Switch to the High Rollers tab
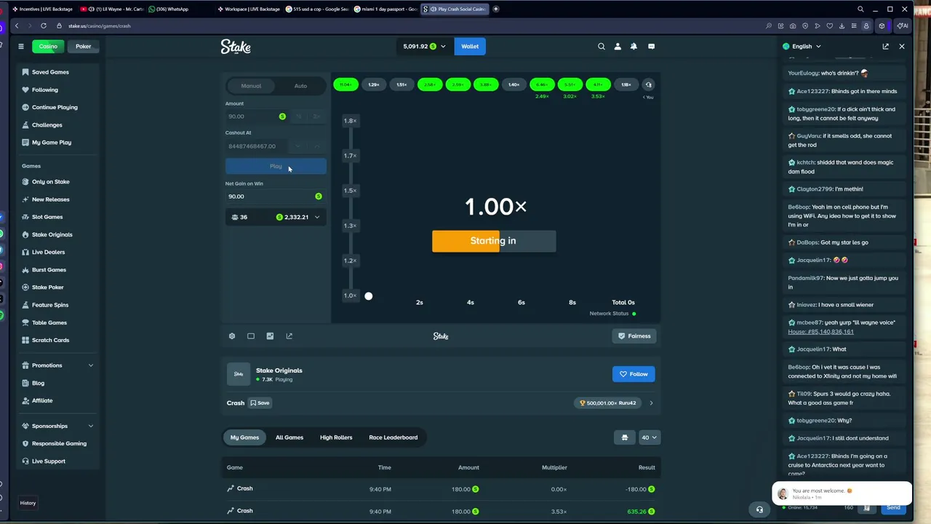The width and height of the screenshot is (931, 524). point(336,437)
